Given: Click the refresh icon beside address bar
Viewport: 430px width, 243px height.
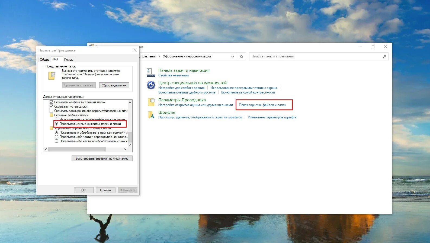Looking at the screenshot, I should point(241,56).
